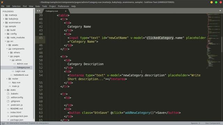Viewport: 223px width, 125px height.
Task: Expand the matterjs folder arrow
Action: point(4,15)
